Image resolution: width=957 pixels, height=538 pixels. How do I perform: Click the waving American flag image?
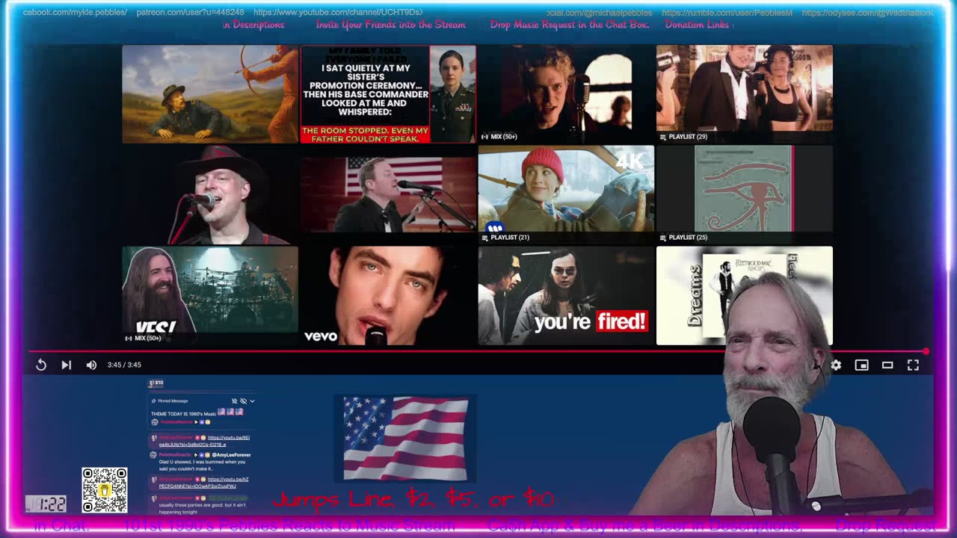click(405, 438)
